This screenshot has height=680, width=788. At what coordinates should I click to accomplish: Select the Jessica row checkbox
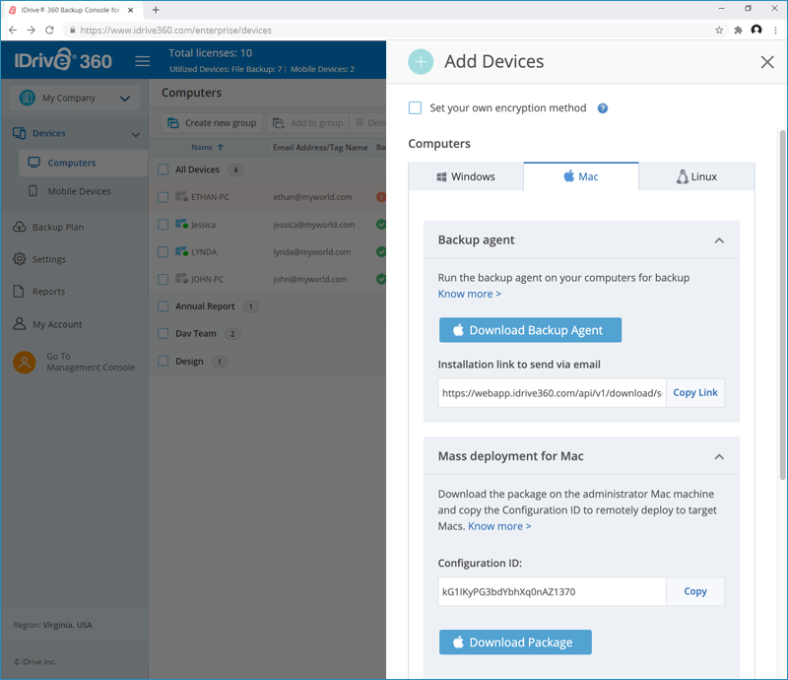(x=163, y=225)
